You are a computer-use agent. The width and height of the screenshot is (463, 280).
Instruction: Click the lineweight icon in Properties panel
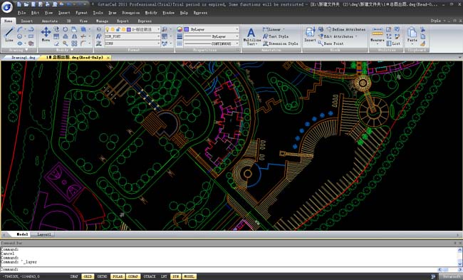[180, 36]
